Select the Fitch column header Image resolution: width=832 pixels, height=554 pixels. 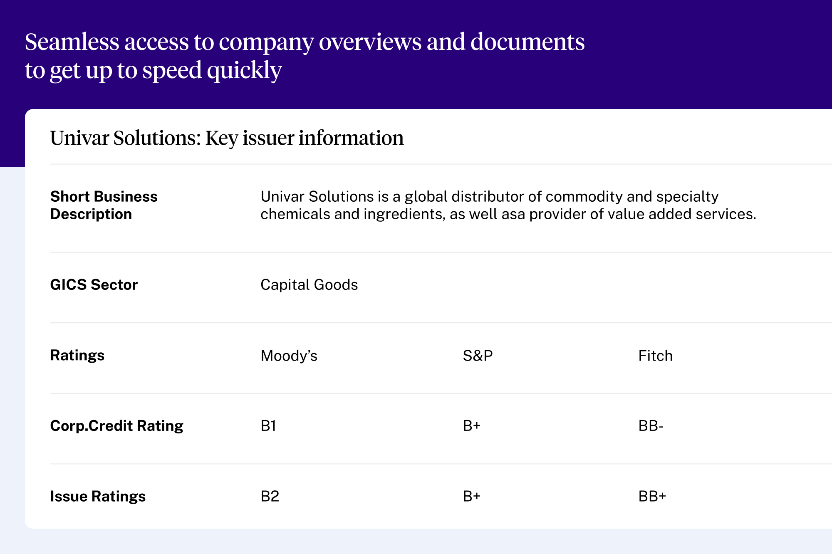pyautogui.click(x=655, y=356)
